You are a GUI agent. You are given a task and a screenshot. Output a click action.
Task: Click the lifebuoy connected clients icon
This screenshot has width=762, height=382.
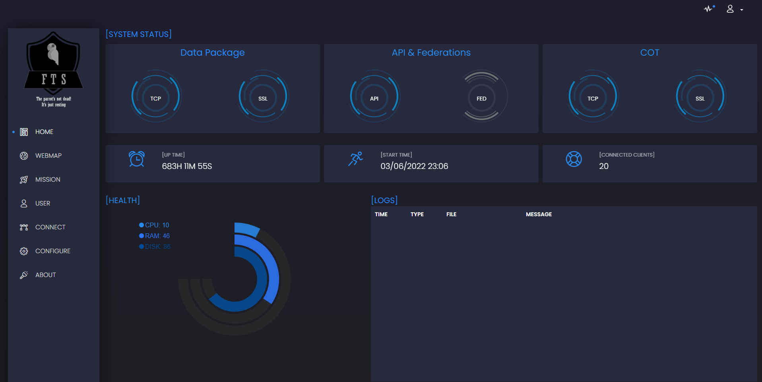click(x=574, y=159)
